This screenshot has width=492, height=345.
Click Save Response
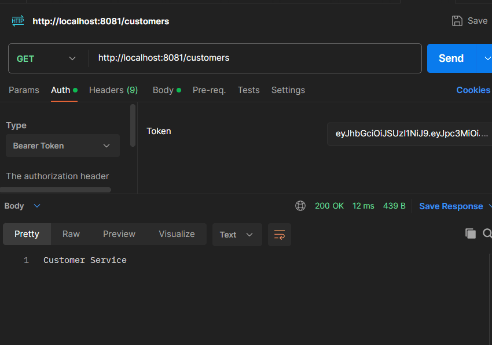451,206
